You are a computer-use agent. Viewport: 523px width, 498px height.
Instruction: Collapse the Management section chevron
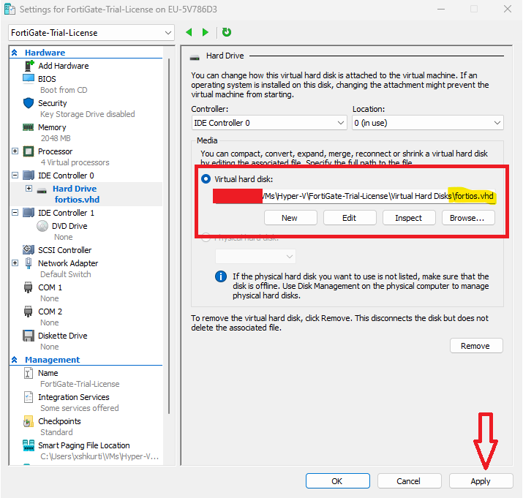coord(15,360)
